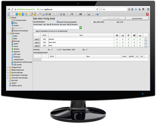Open info icon for Gasoline row
This screenshot has height=125, width=156.
pyautogui.click(x=146, y=39)
